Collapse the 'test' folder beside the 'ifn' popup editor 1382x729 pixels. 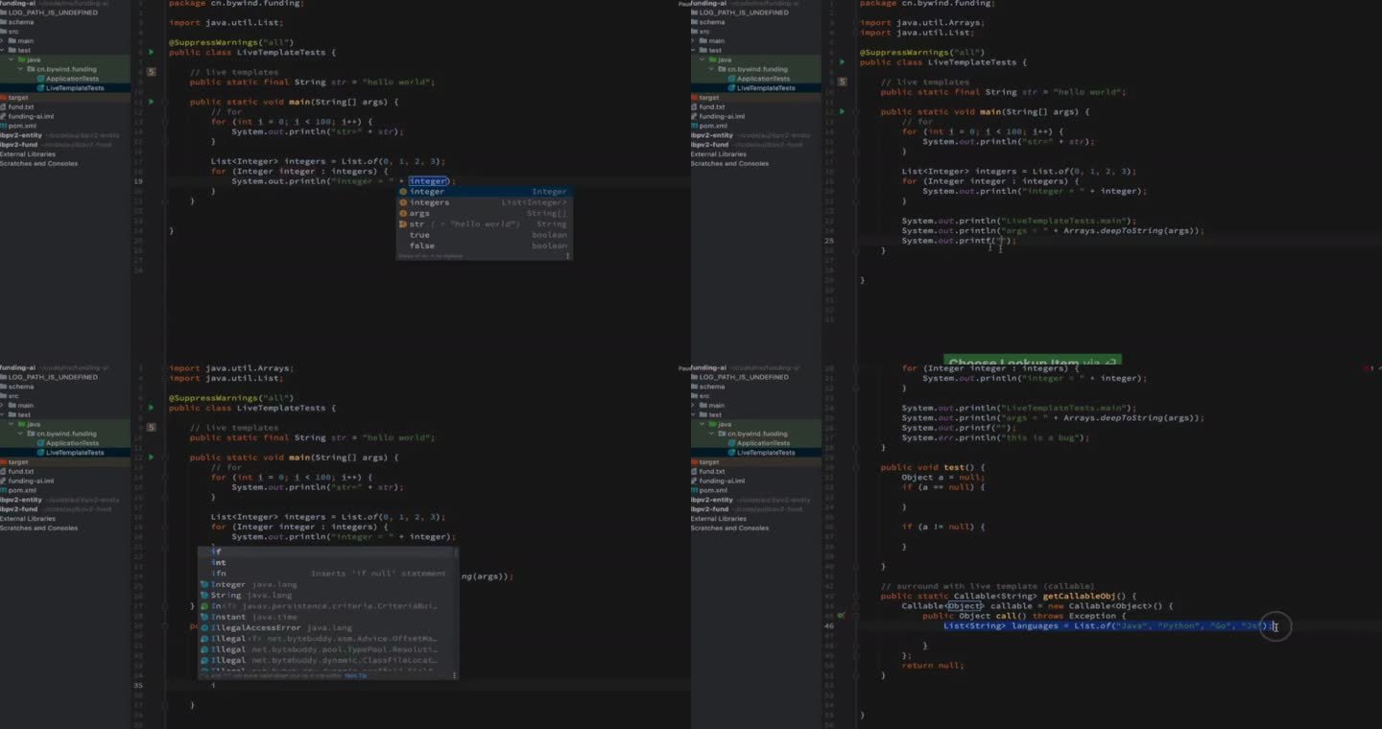click(x=3, y=414)
